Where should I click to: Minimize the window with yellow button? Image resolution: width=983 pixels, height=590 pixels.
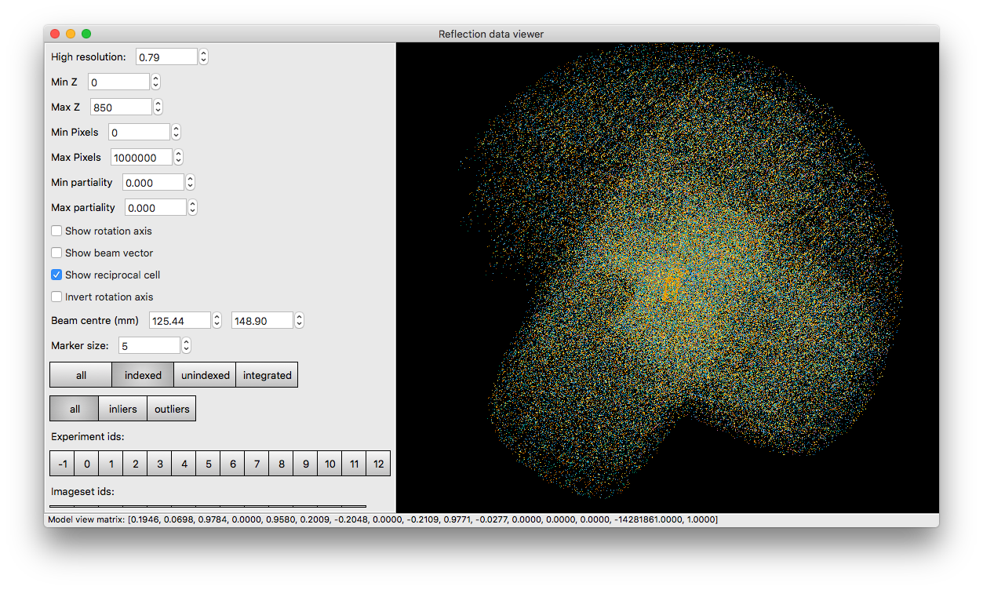click(71, 34)
